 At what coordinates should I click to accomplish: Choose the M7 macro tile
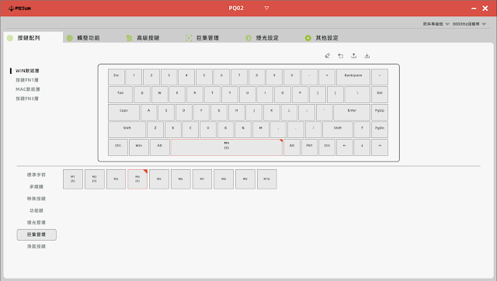pos(202,179)
